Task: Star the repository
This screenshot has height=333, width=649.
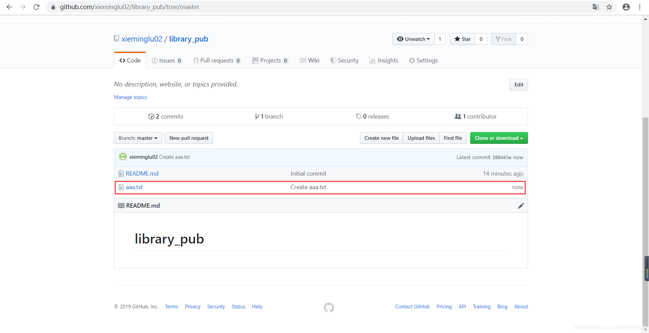Action: click(x=462, y=39)
